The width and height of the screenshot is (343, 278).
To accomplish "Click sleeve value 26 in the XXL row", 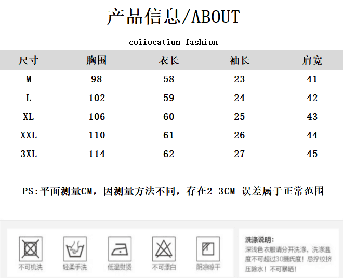I will click(x=239, y=135).
